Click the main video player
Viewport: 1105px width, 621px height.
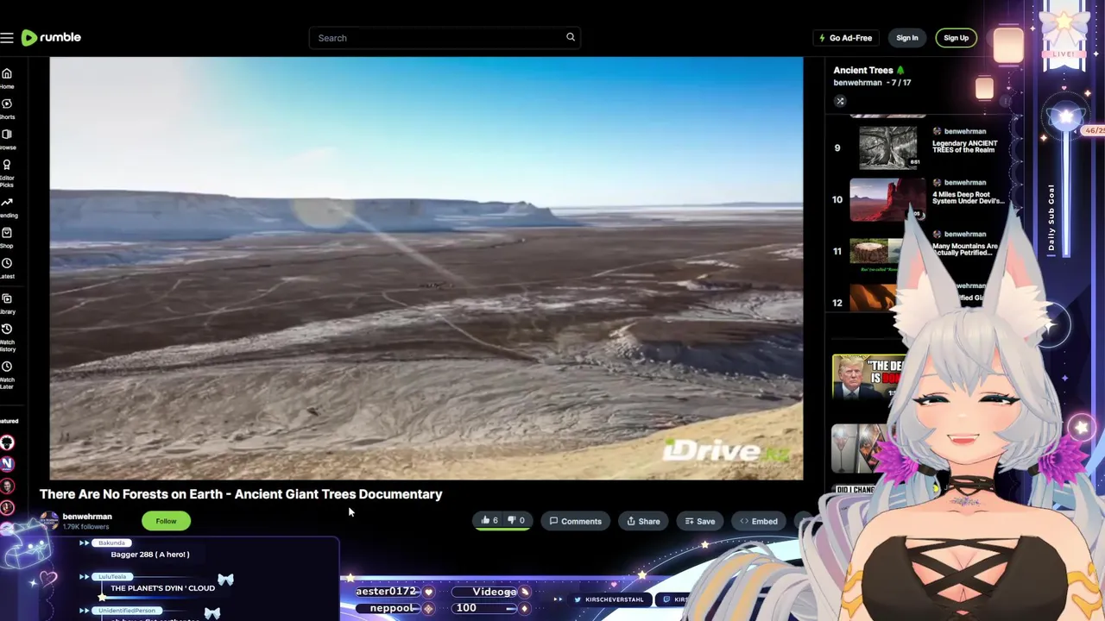[x=426, y=268]
